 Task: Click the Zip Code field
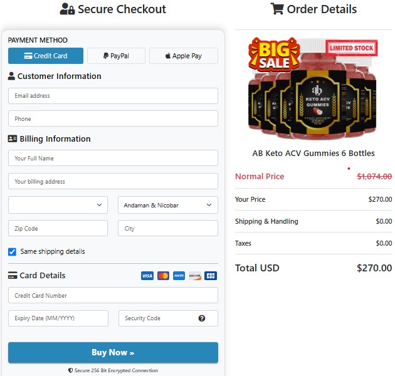tap(58, 229)
